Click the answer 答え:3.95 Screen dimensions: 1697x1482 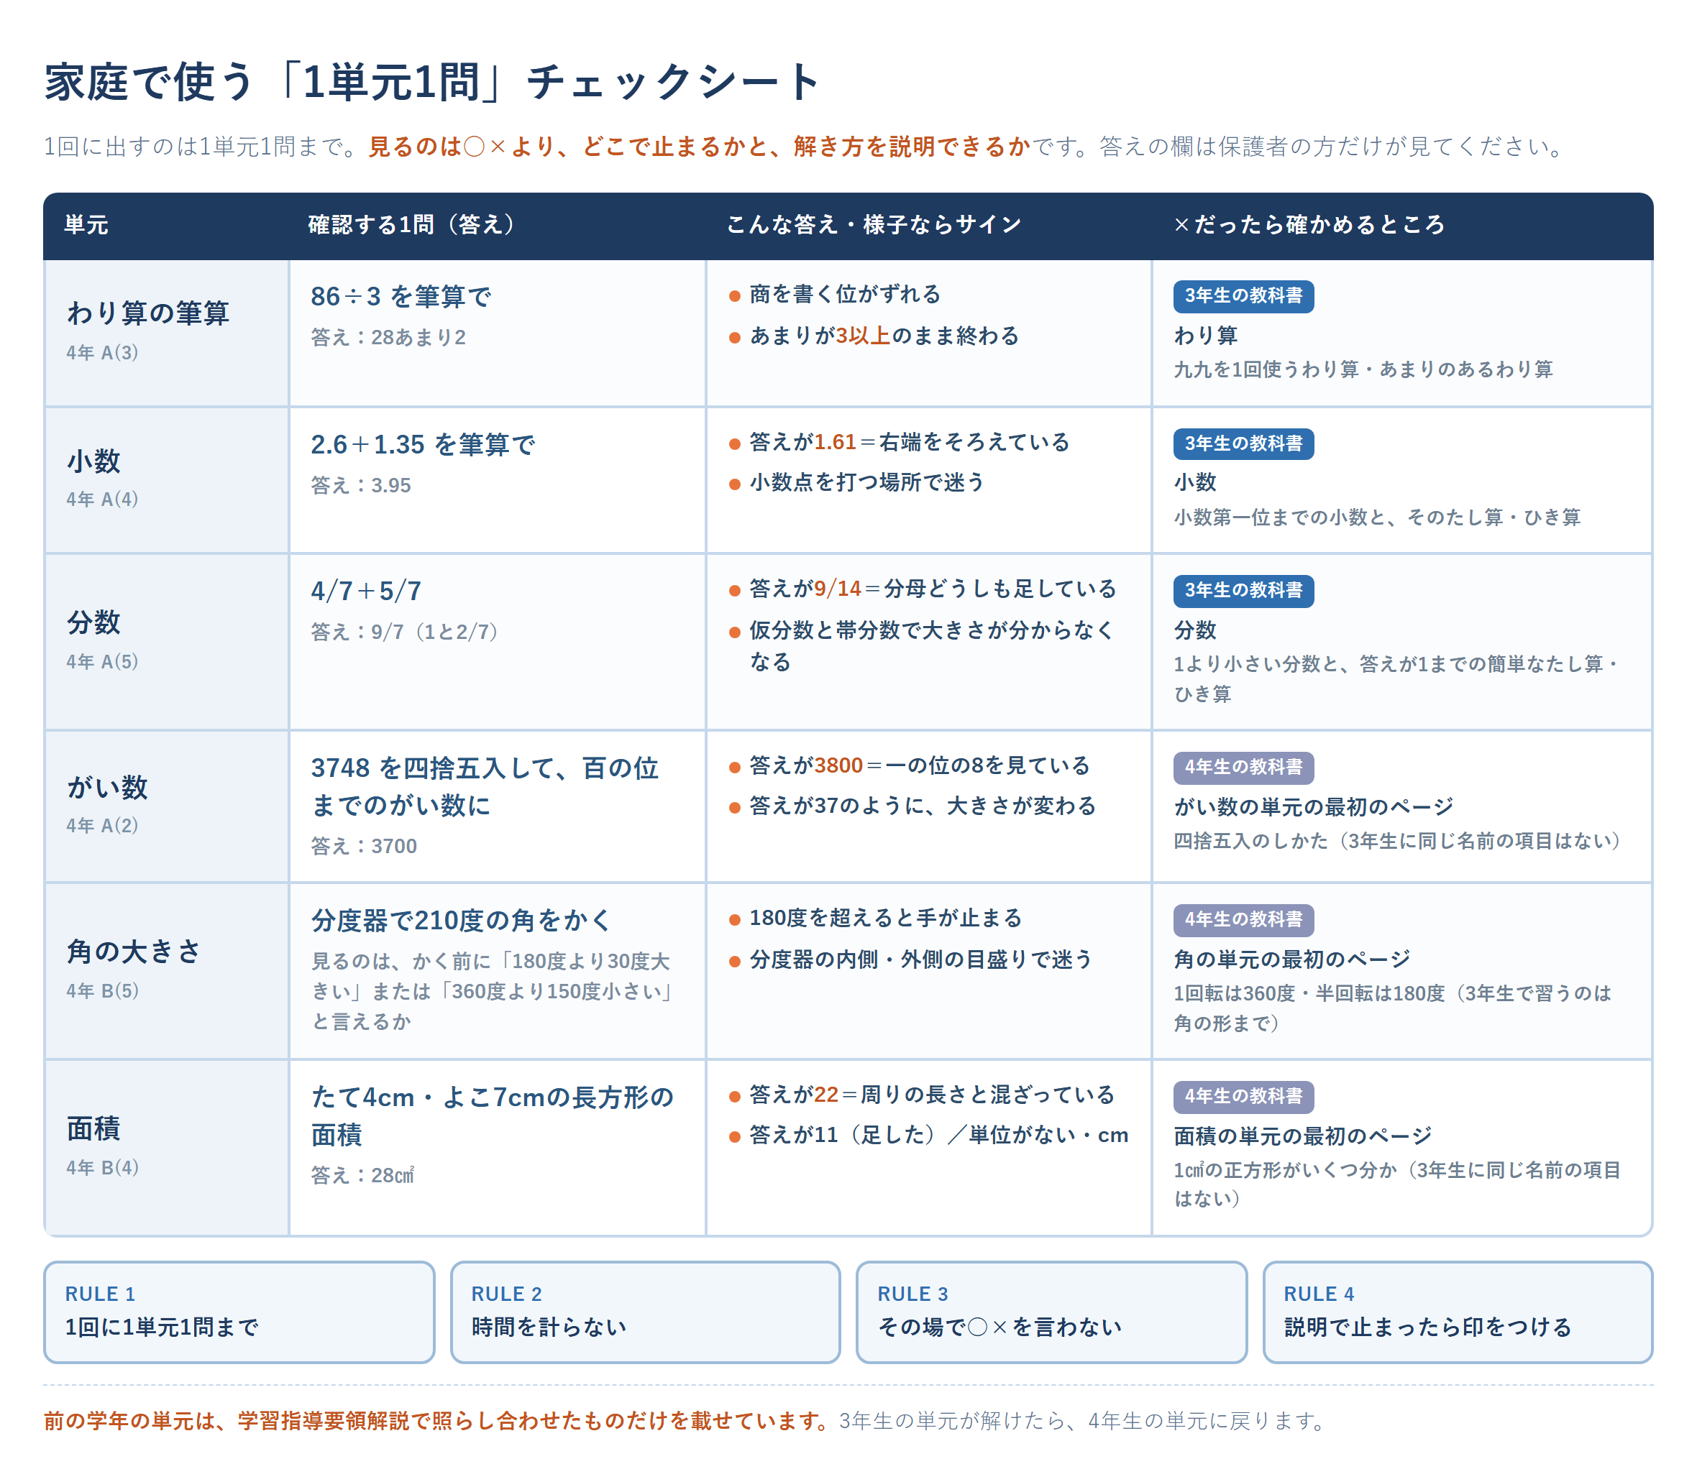(x=361, y=485)
